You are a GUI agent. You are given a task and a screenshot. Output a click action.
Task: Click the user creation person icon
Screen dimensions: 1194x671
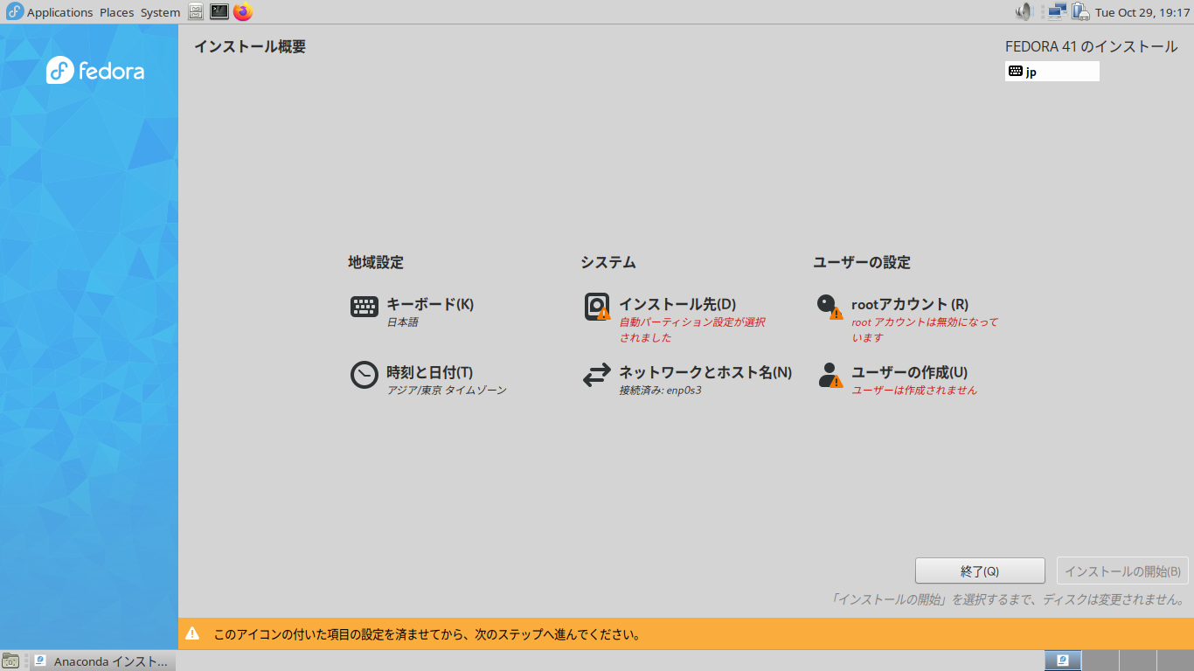[x=830, y=375]
